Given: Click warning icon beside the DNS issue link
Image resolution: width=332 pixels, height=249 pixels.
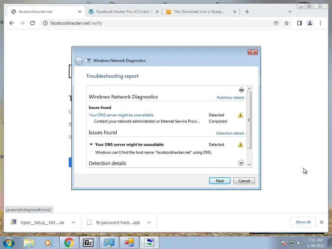Looking at the screenshot, I should (240, 115).
